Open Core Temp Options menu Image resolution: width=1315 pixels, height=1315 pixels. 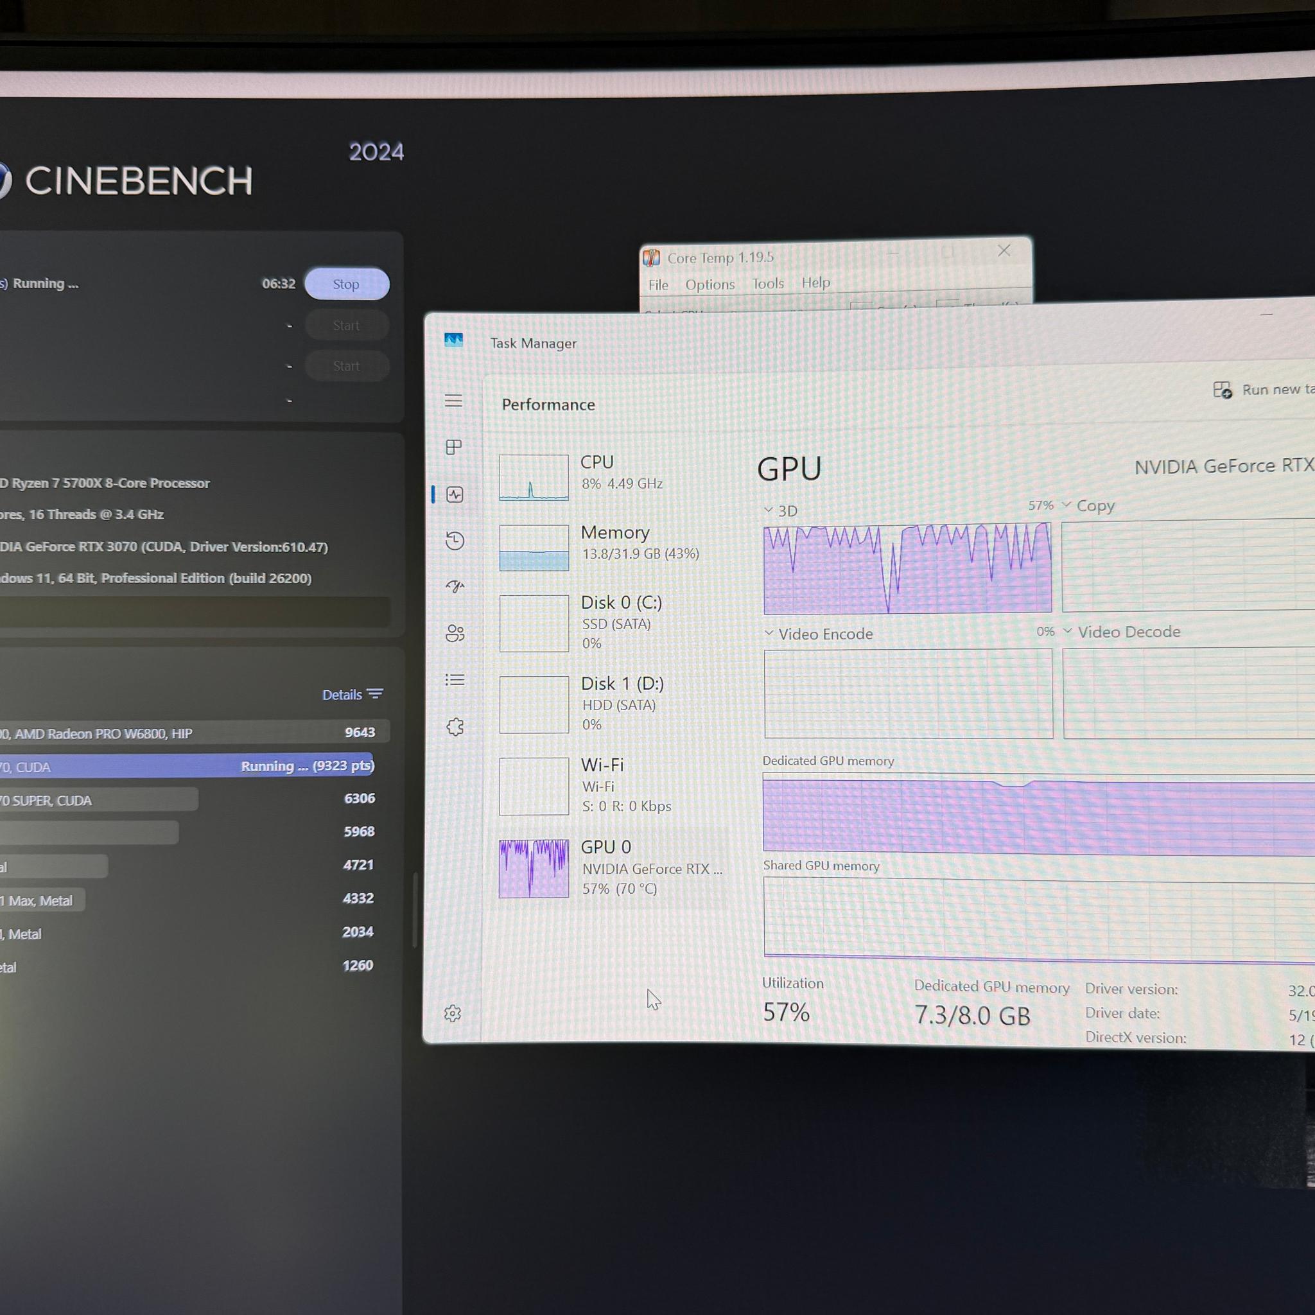[x=710, y=284]
